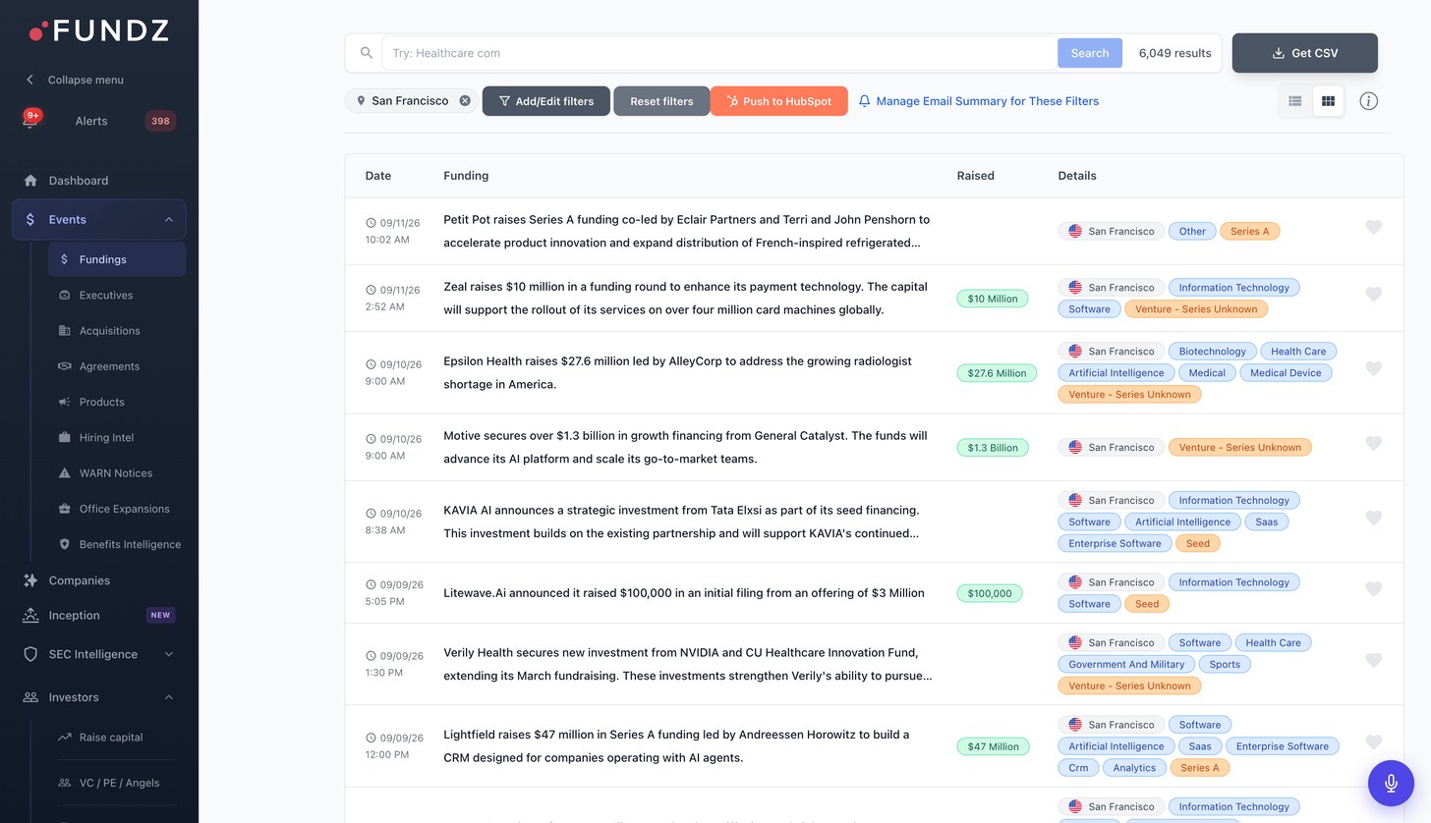This screenshot has height=823, width=1431.
Task: Remove the San Francisco filter chip
Action: pyautogui.click(x=465, y=101)
